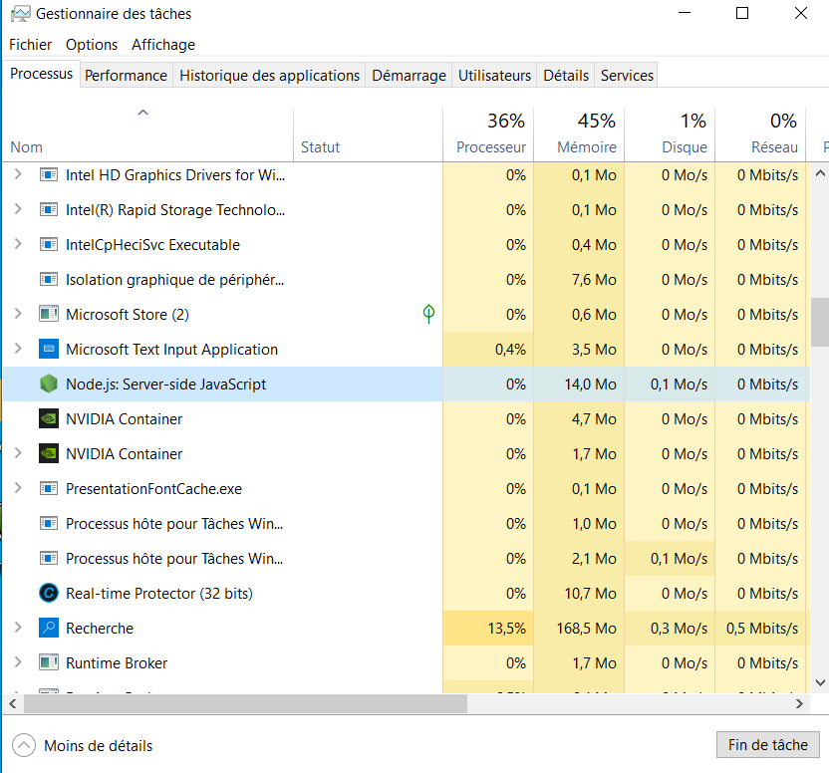Maximize the Gestionnaire des tâches window
The height and width of the screenshot is (773, 829).
(x=742, y=13)
